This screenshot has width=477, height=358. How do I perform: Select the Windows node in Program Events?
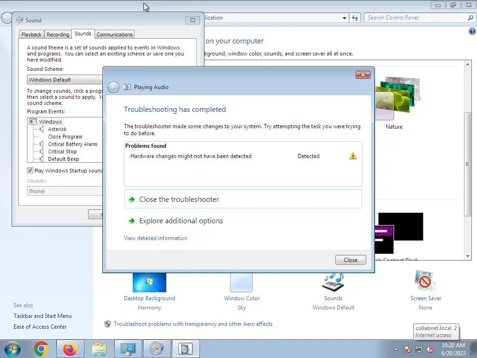pos(50,122)
